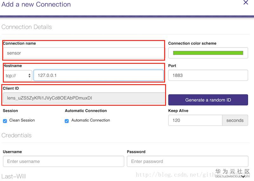The image size is (254, 181).
Task: Click the Keep Alive value field
Action: point(195,120)
